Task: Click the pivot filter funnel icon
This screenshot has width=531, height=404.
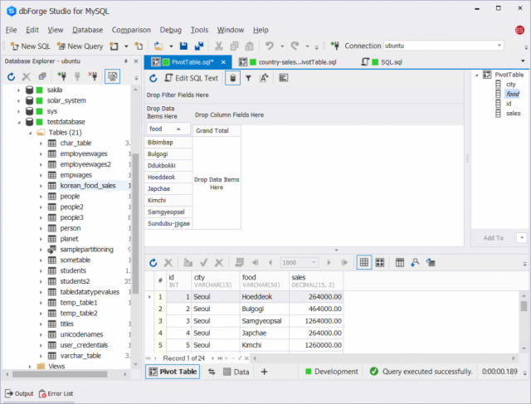Action: point(248,78)
